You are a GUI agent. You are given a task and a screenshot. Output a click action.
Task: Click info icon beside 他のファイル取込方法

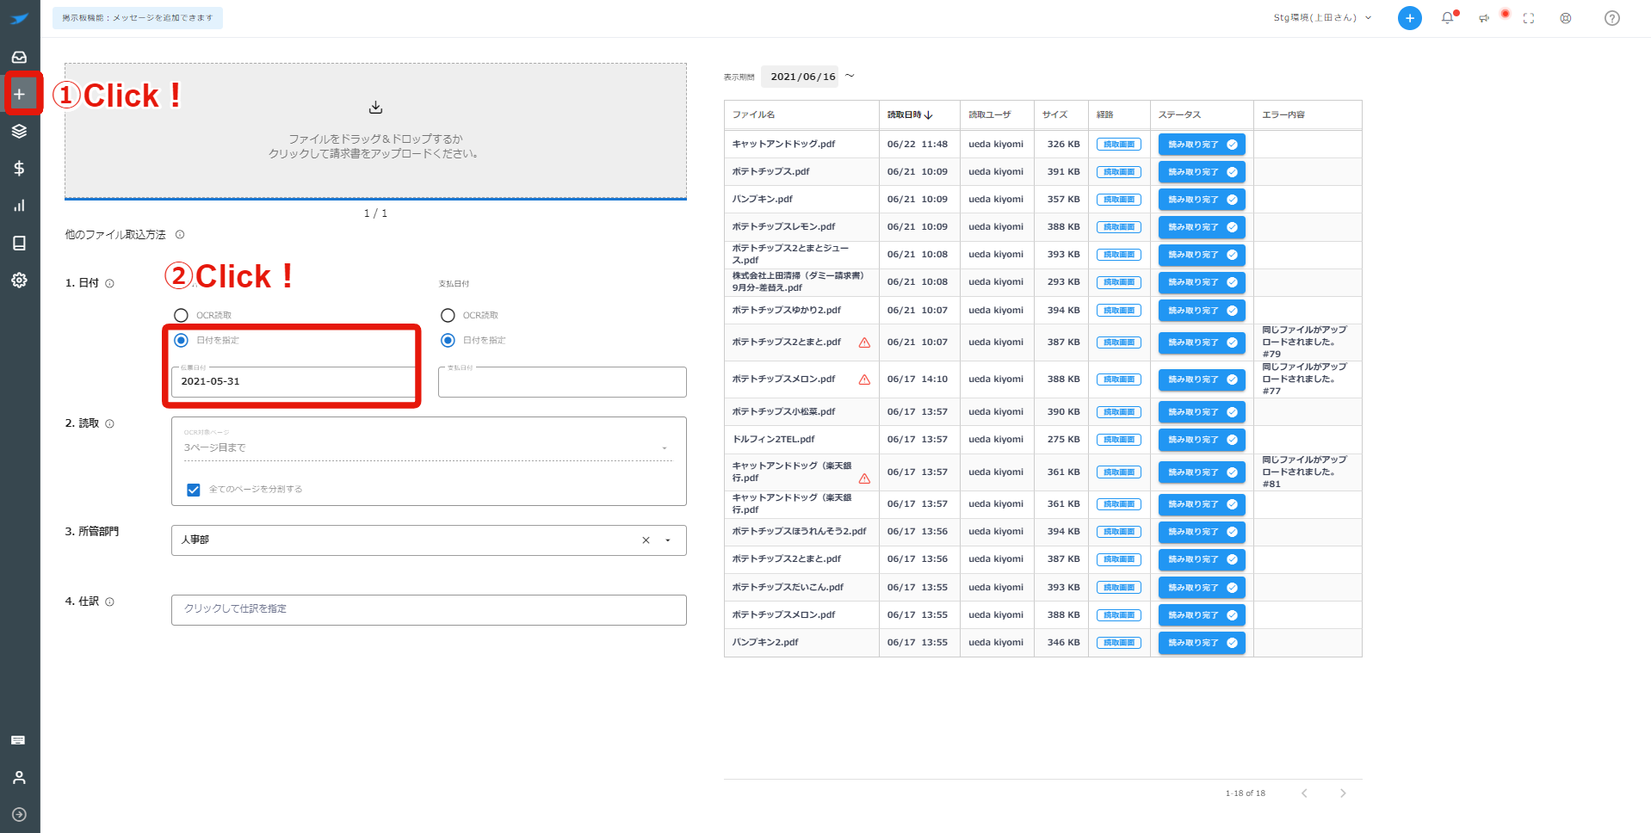coord(180,234)
